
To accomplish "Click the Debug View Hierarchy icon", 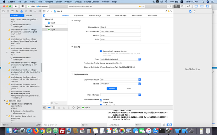I will click(74, 107).
